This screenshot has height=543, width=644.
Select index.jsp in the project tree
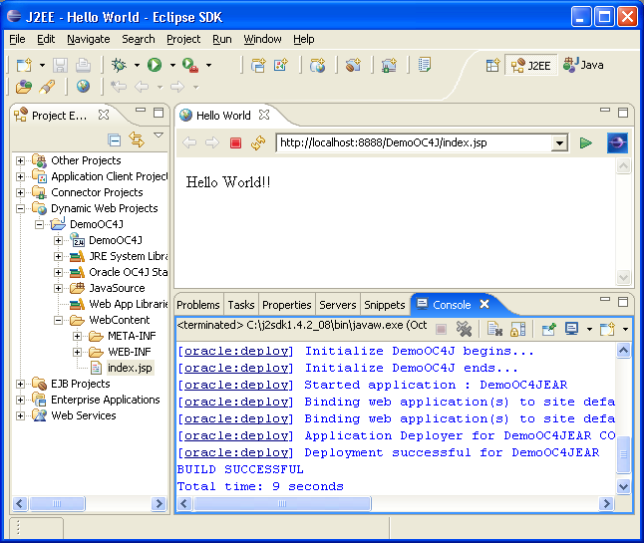(130, 368)
